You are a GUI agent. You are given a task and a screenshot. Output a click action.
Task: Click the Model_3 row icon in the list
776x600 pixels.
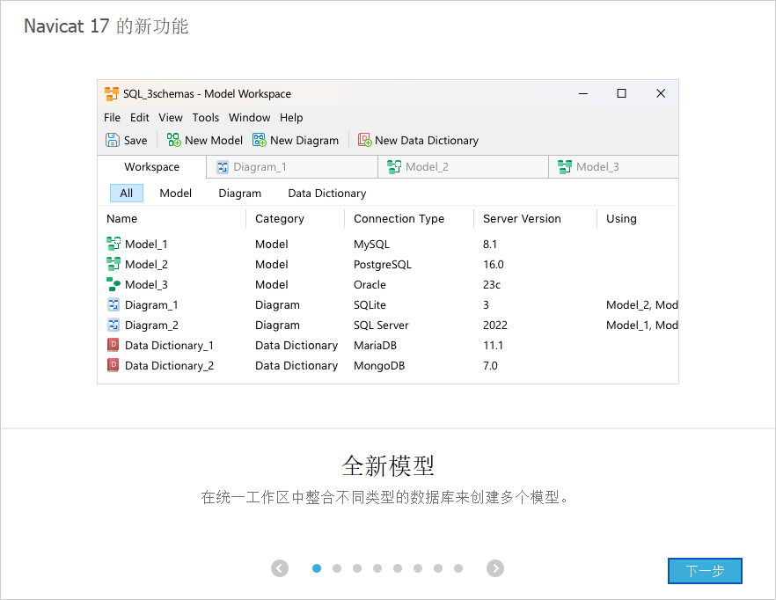113,284
